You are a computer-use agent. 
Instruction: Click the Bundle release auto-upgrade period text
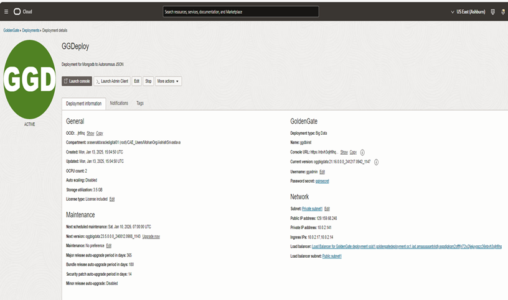[x=100, y=265]
